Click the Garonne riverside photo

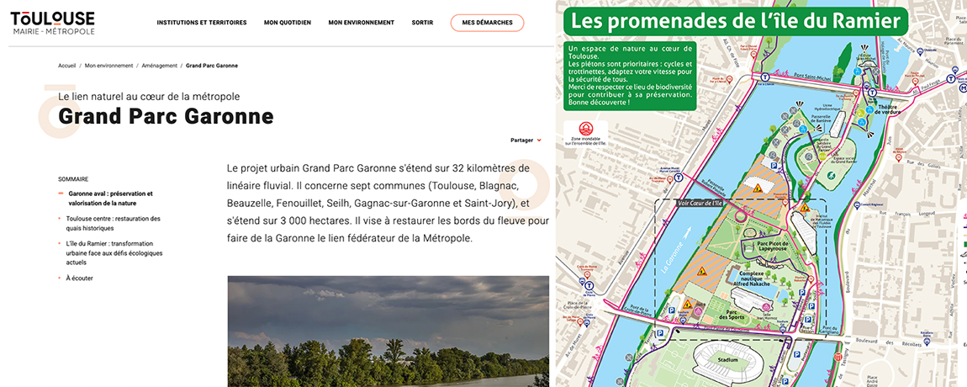click(388, 331)
